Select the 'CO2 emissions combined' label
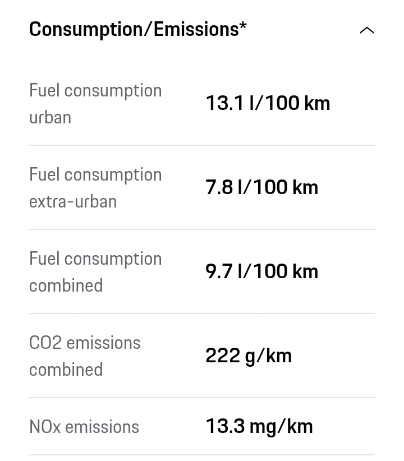Viewport: 404px width, 461px height. pyautogui.click(x=85, y=356)
